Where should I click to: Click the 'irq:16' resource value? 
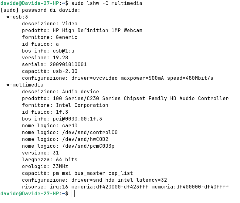59,187
